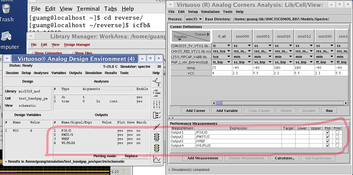Click the tt_all temp cell showing 25
Image resolution: width=353 pixels, height=175 pixels.
click(222, 68)
